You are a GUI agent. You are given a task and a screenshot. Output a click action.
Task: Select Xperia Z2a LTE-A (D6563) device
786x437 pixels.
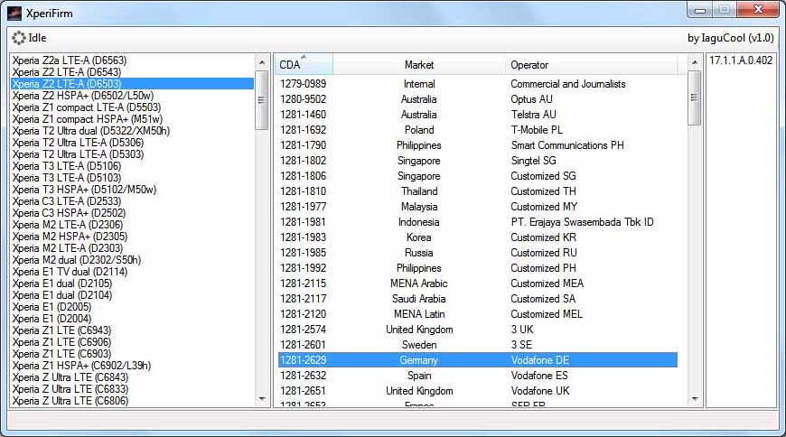point(133,60)
